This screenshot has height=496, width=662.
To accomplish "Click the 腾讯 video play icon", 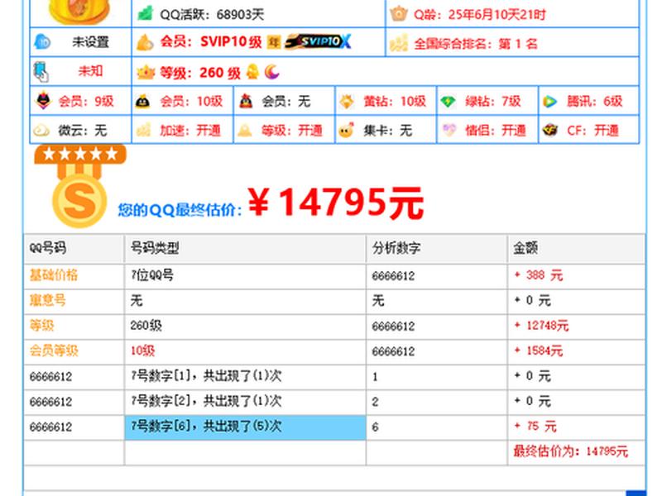I will (549, 102).
